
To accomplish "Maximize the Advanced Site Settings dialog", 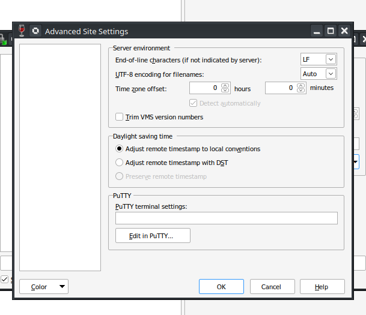I will pyautogui.click(x=331, y=31).
